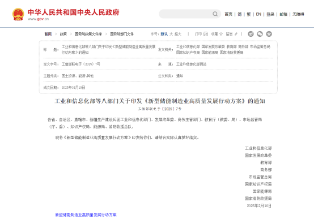Screen dimensions: 314x219
Task: Click the 发文字号 value in the info table
Action: pos(80,64)
